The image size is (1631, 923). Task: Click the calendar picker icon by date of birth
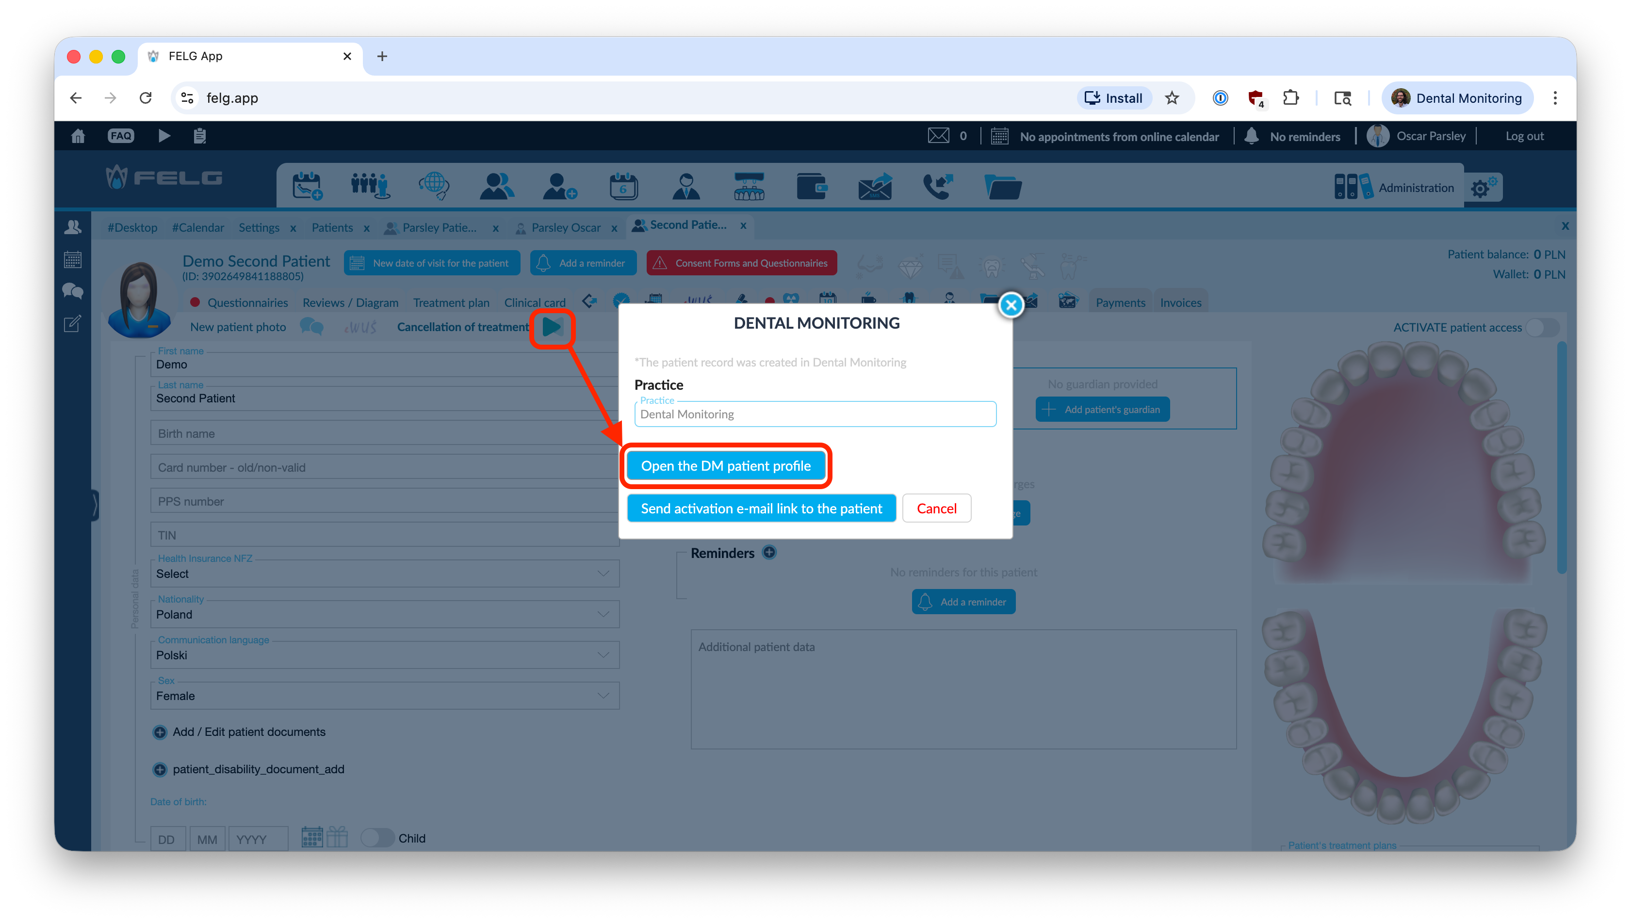pos(311,837)
